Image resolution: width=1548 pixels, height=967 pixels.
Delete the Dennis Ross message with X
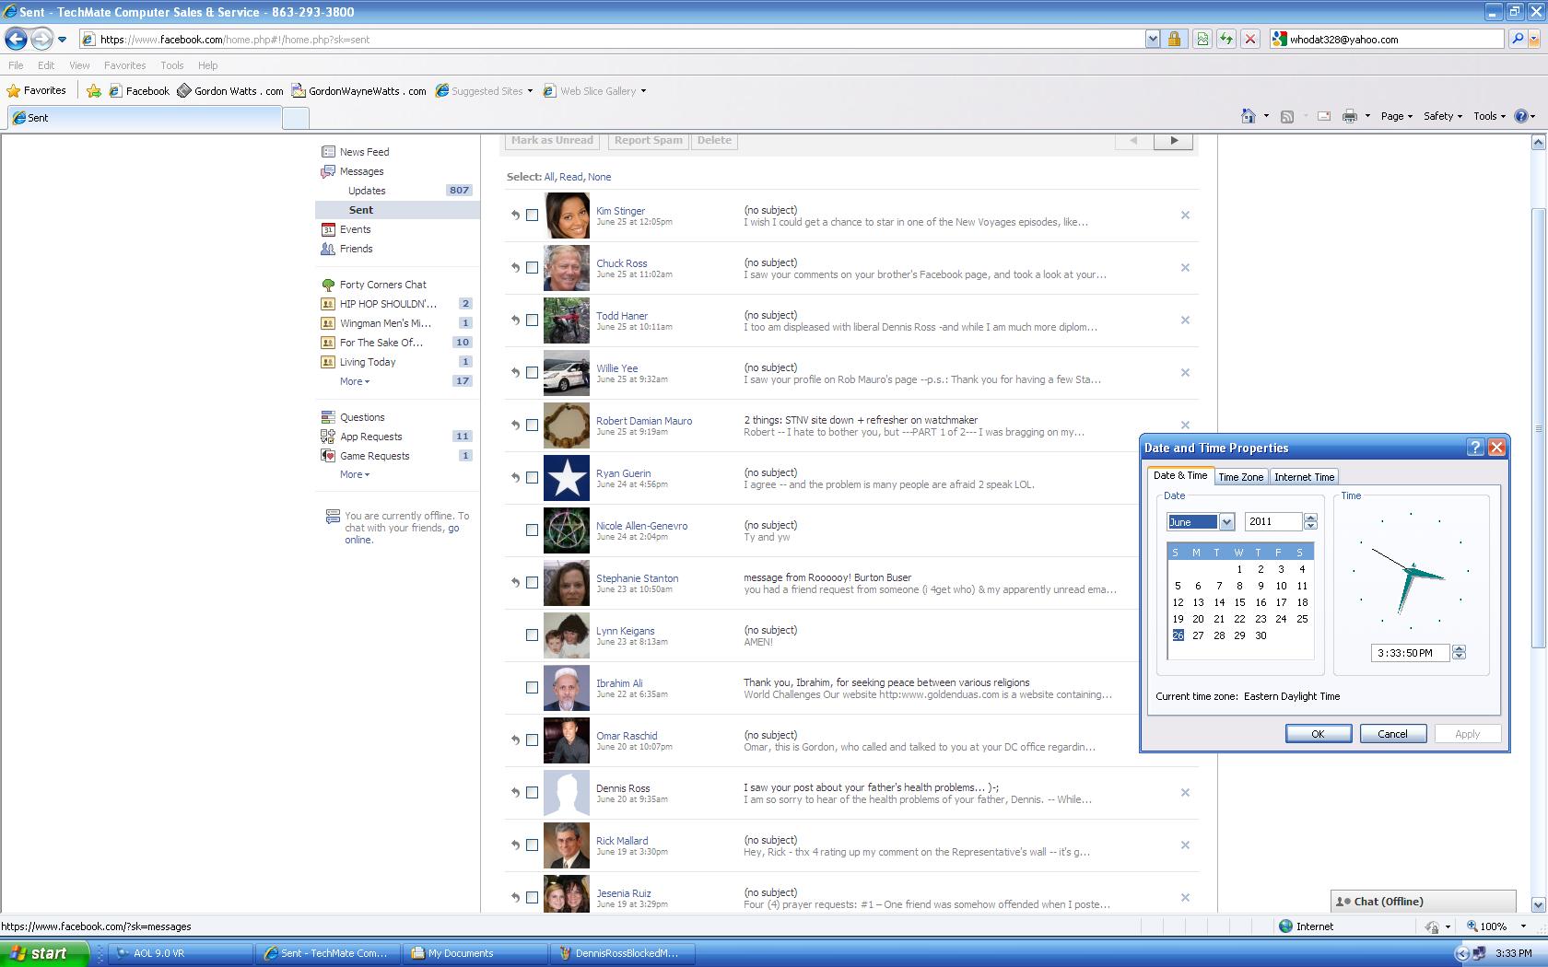[1185, 792]
